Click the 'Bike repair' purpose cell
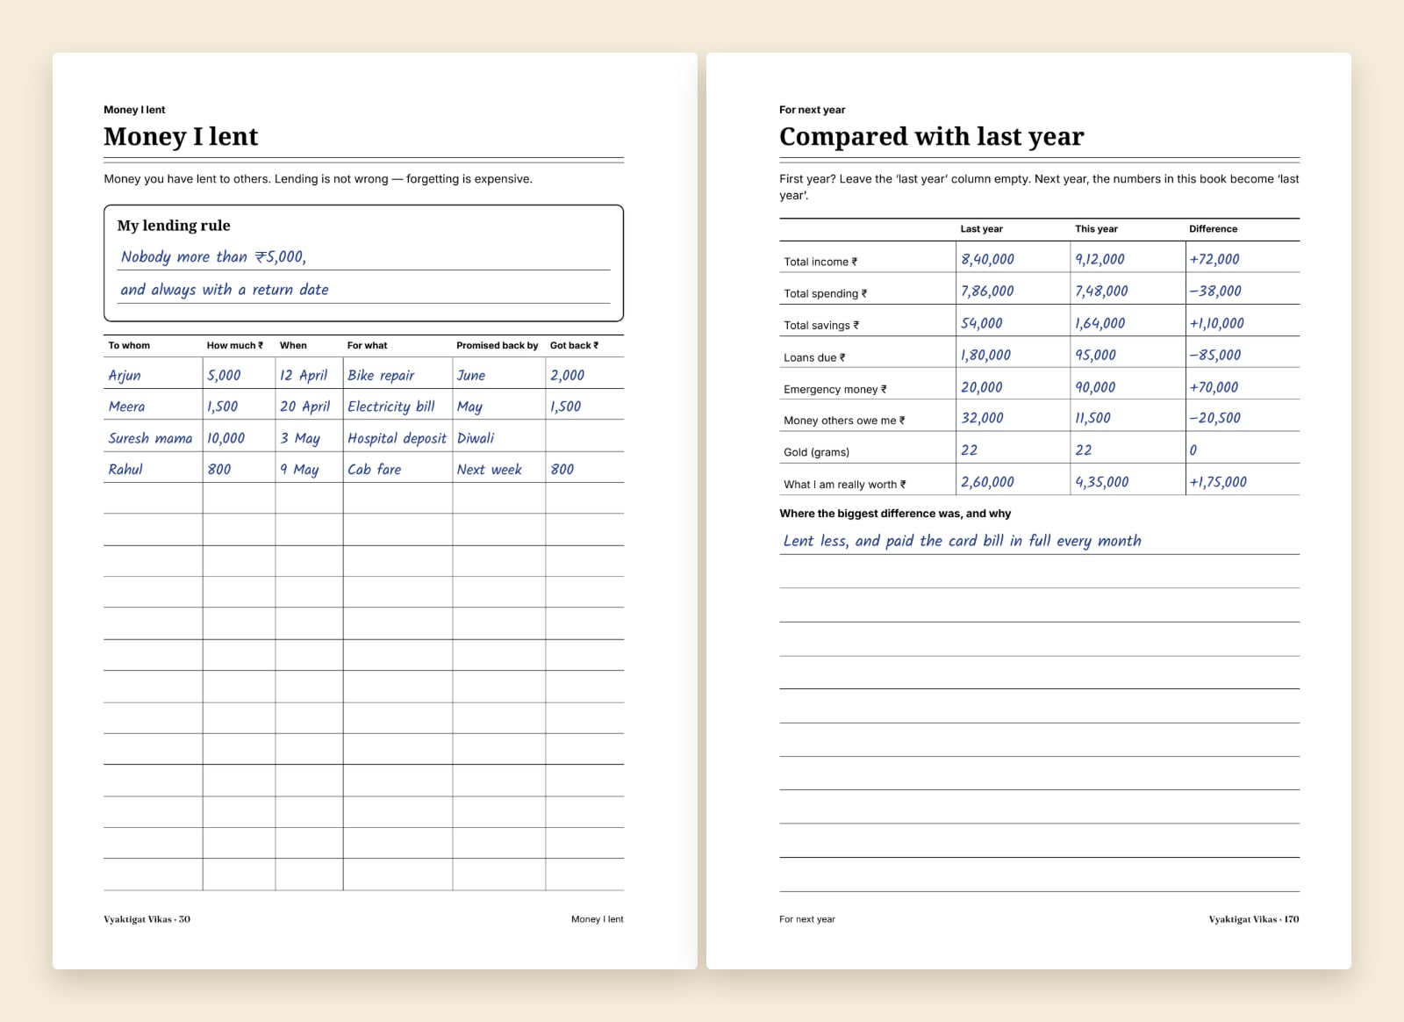The width and height of the screenshot is (1404, 1022). coord(381,375)
